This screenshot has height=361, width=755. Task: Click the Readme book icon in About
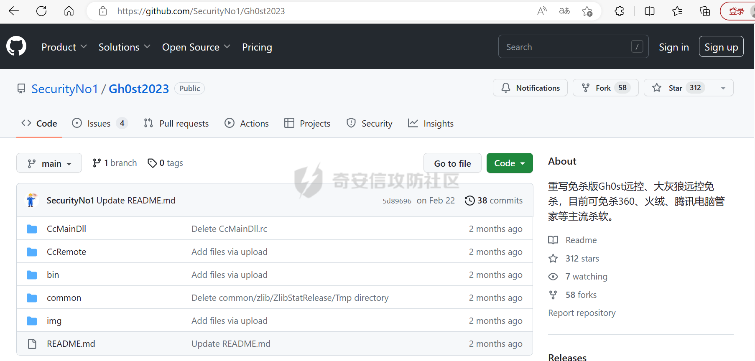click(553, 240)
